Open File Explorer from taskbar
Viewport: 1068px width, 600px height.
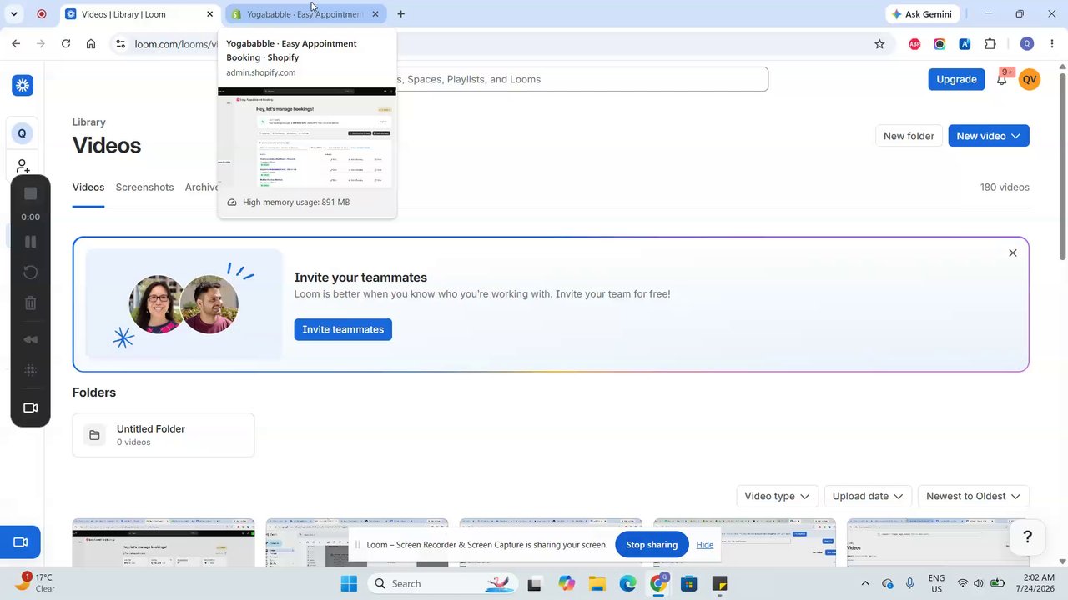pyautogui.click(x=596, y=583)
